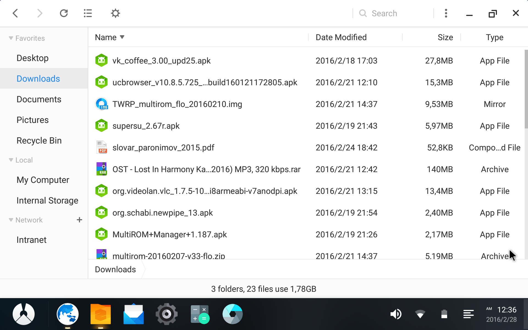
Task: Click the 140MB size of rar archive
Action: coord(440,169)
